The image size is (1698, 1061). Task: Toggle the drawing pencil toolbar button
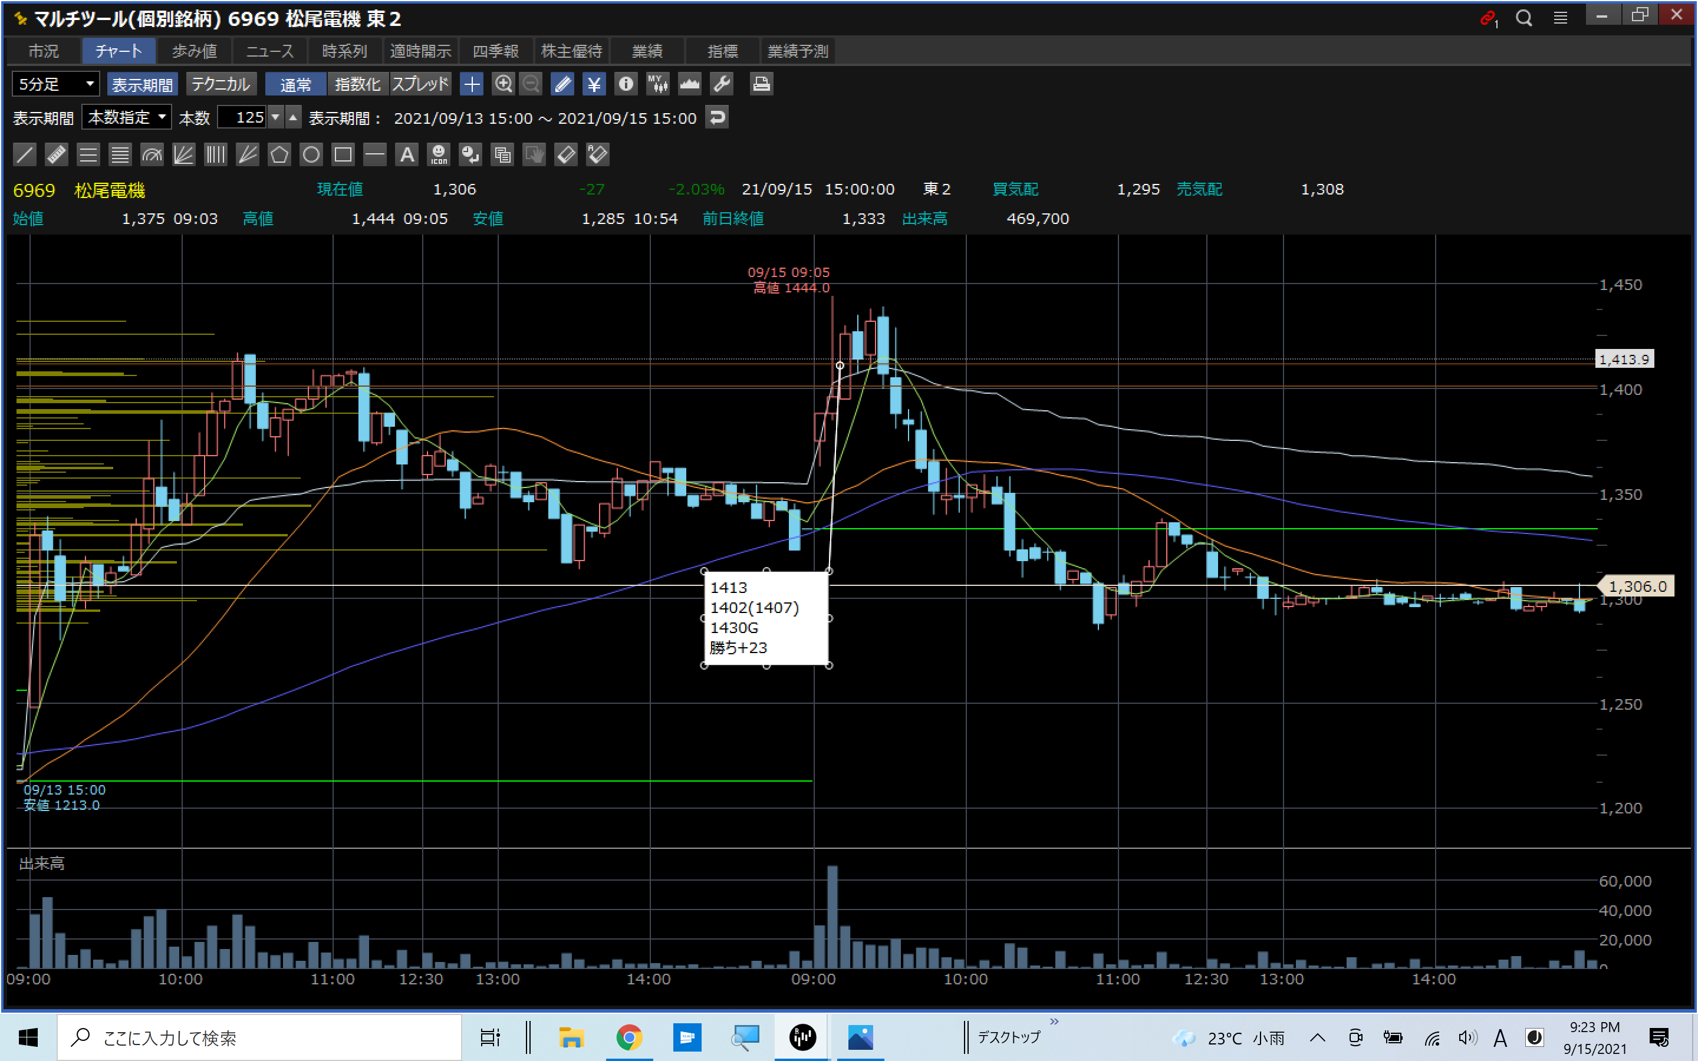[562, 84]
